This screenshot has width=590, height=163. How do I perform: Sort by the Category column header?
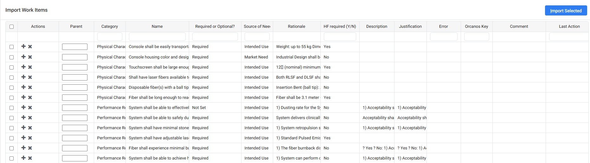click(110, 27)
